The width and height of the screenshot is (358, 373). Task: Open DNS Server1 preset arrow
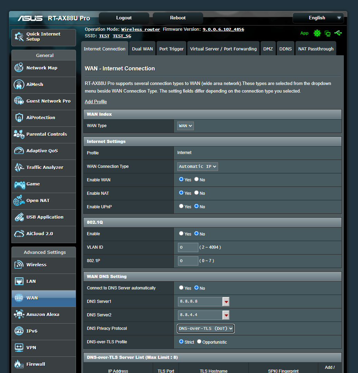point(226,302)
